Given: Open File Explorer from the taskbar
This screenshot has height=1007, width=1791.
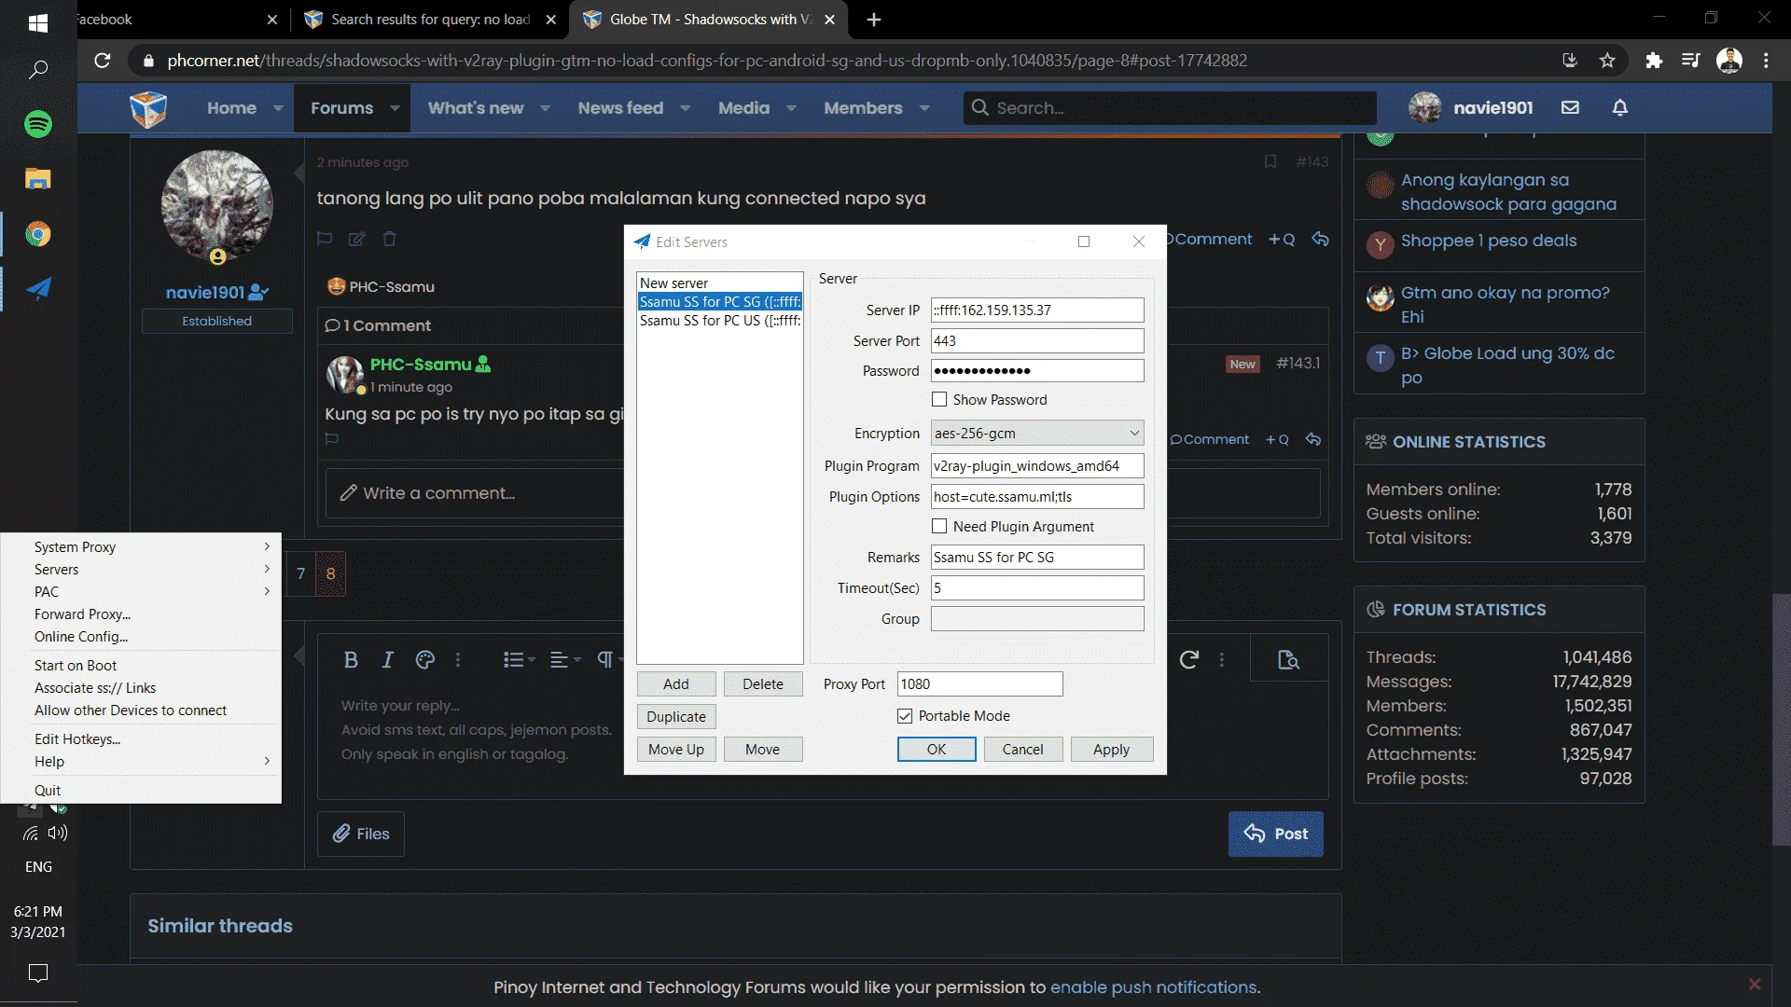Looking at the screenshot, I should point(38,179).
